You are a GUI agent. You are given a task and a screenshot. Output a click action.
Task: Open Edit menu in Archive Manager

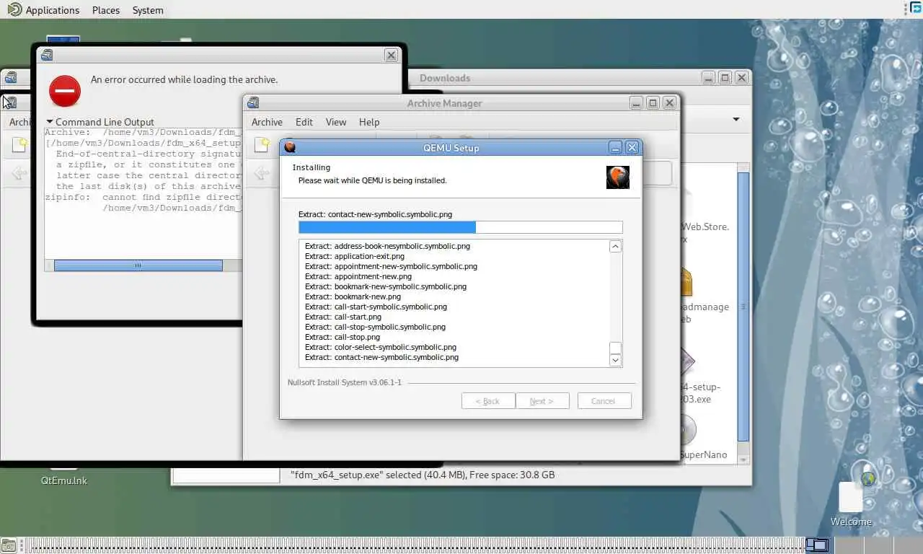coord(304,122)
